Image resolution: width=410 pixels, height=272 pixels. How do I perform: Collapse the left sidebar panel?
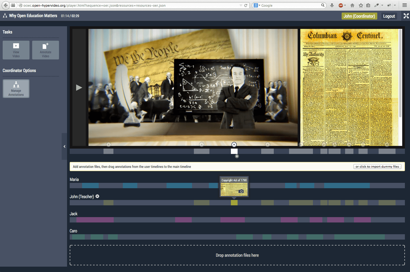[x=64, y=146]
